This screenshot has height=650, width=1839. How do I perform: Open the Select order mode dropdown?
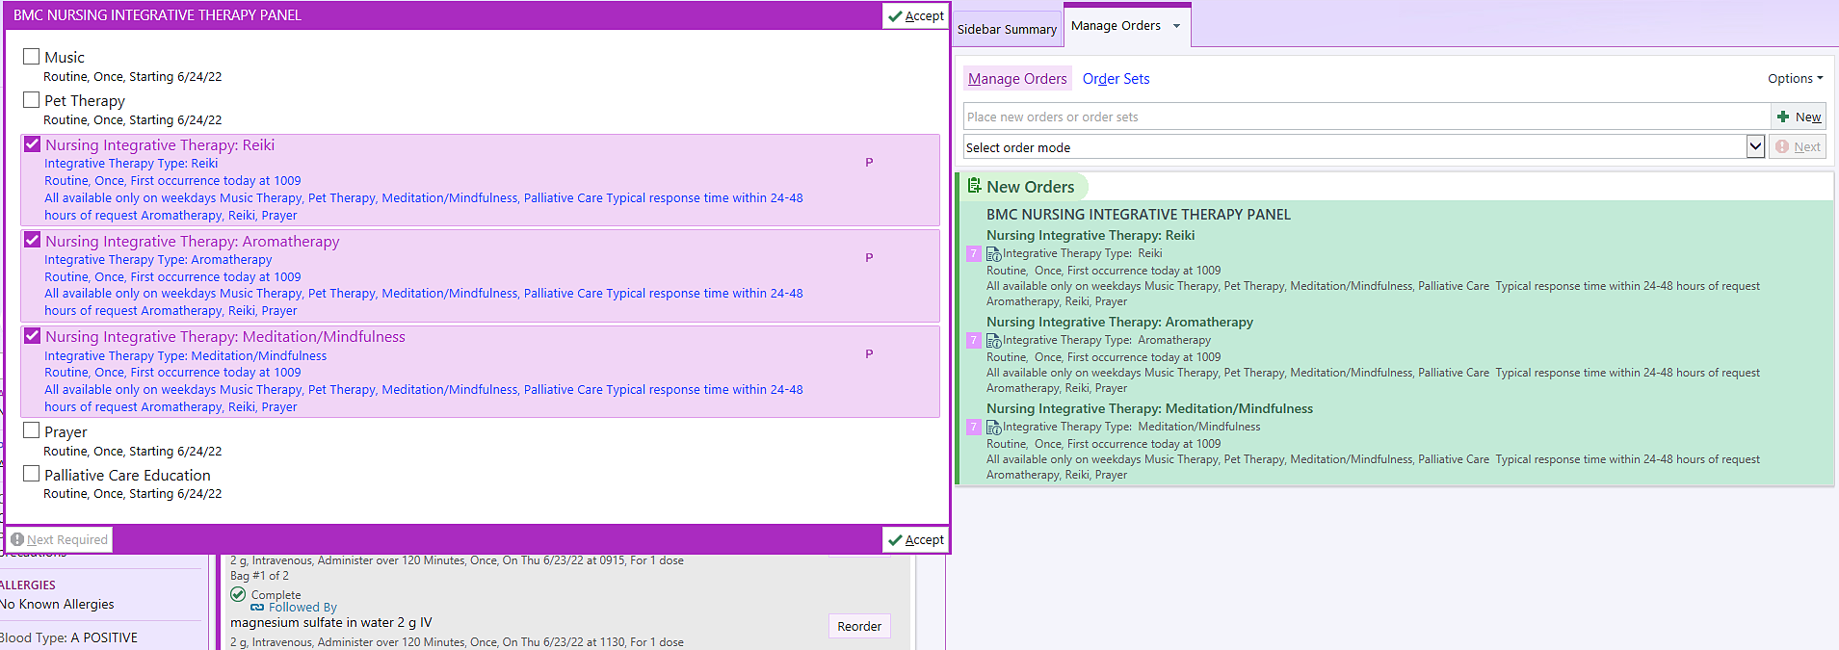click(1755, 147)
